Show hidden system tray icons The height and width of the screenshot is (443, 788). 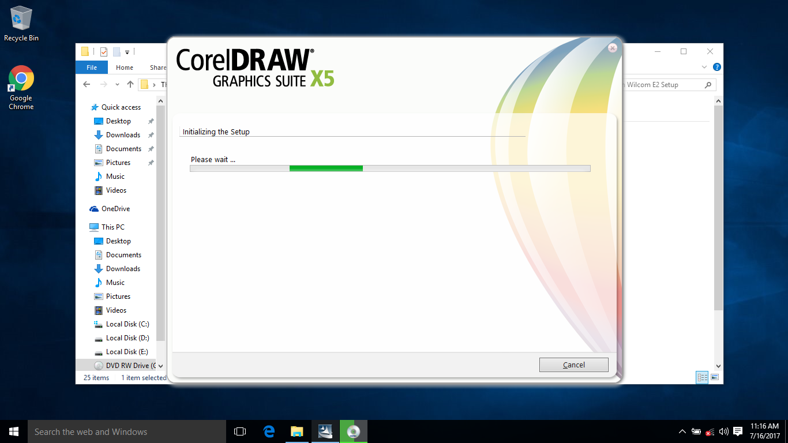pos(682,431)
